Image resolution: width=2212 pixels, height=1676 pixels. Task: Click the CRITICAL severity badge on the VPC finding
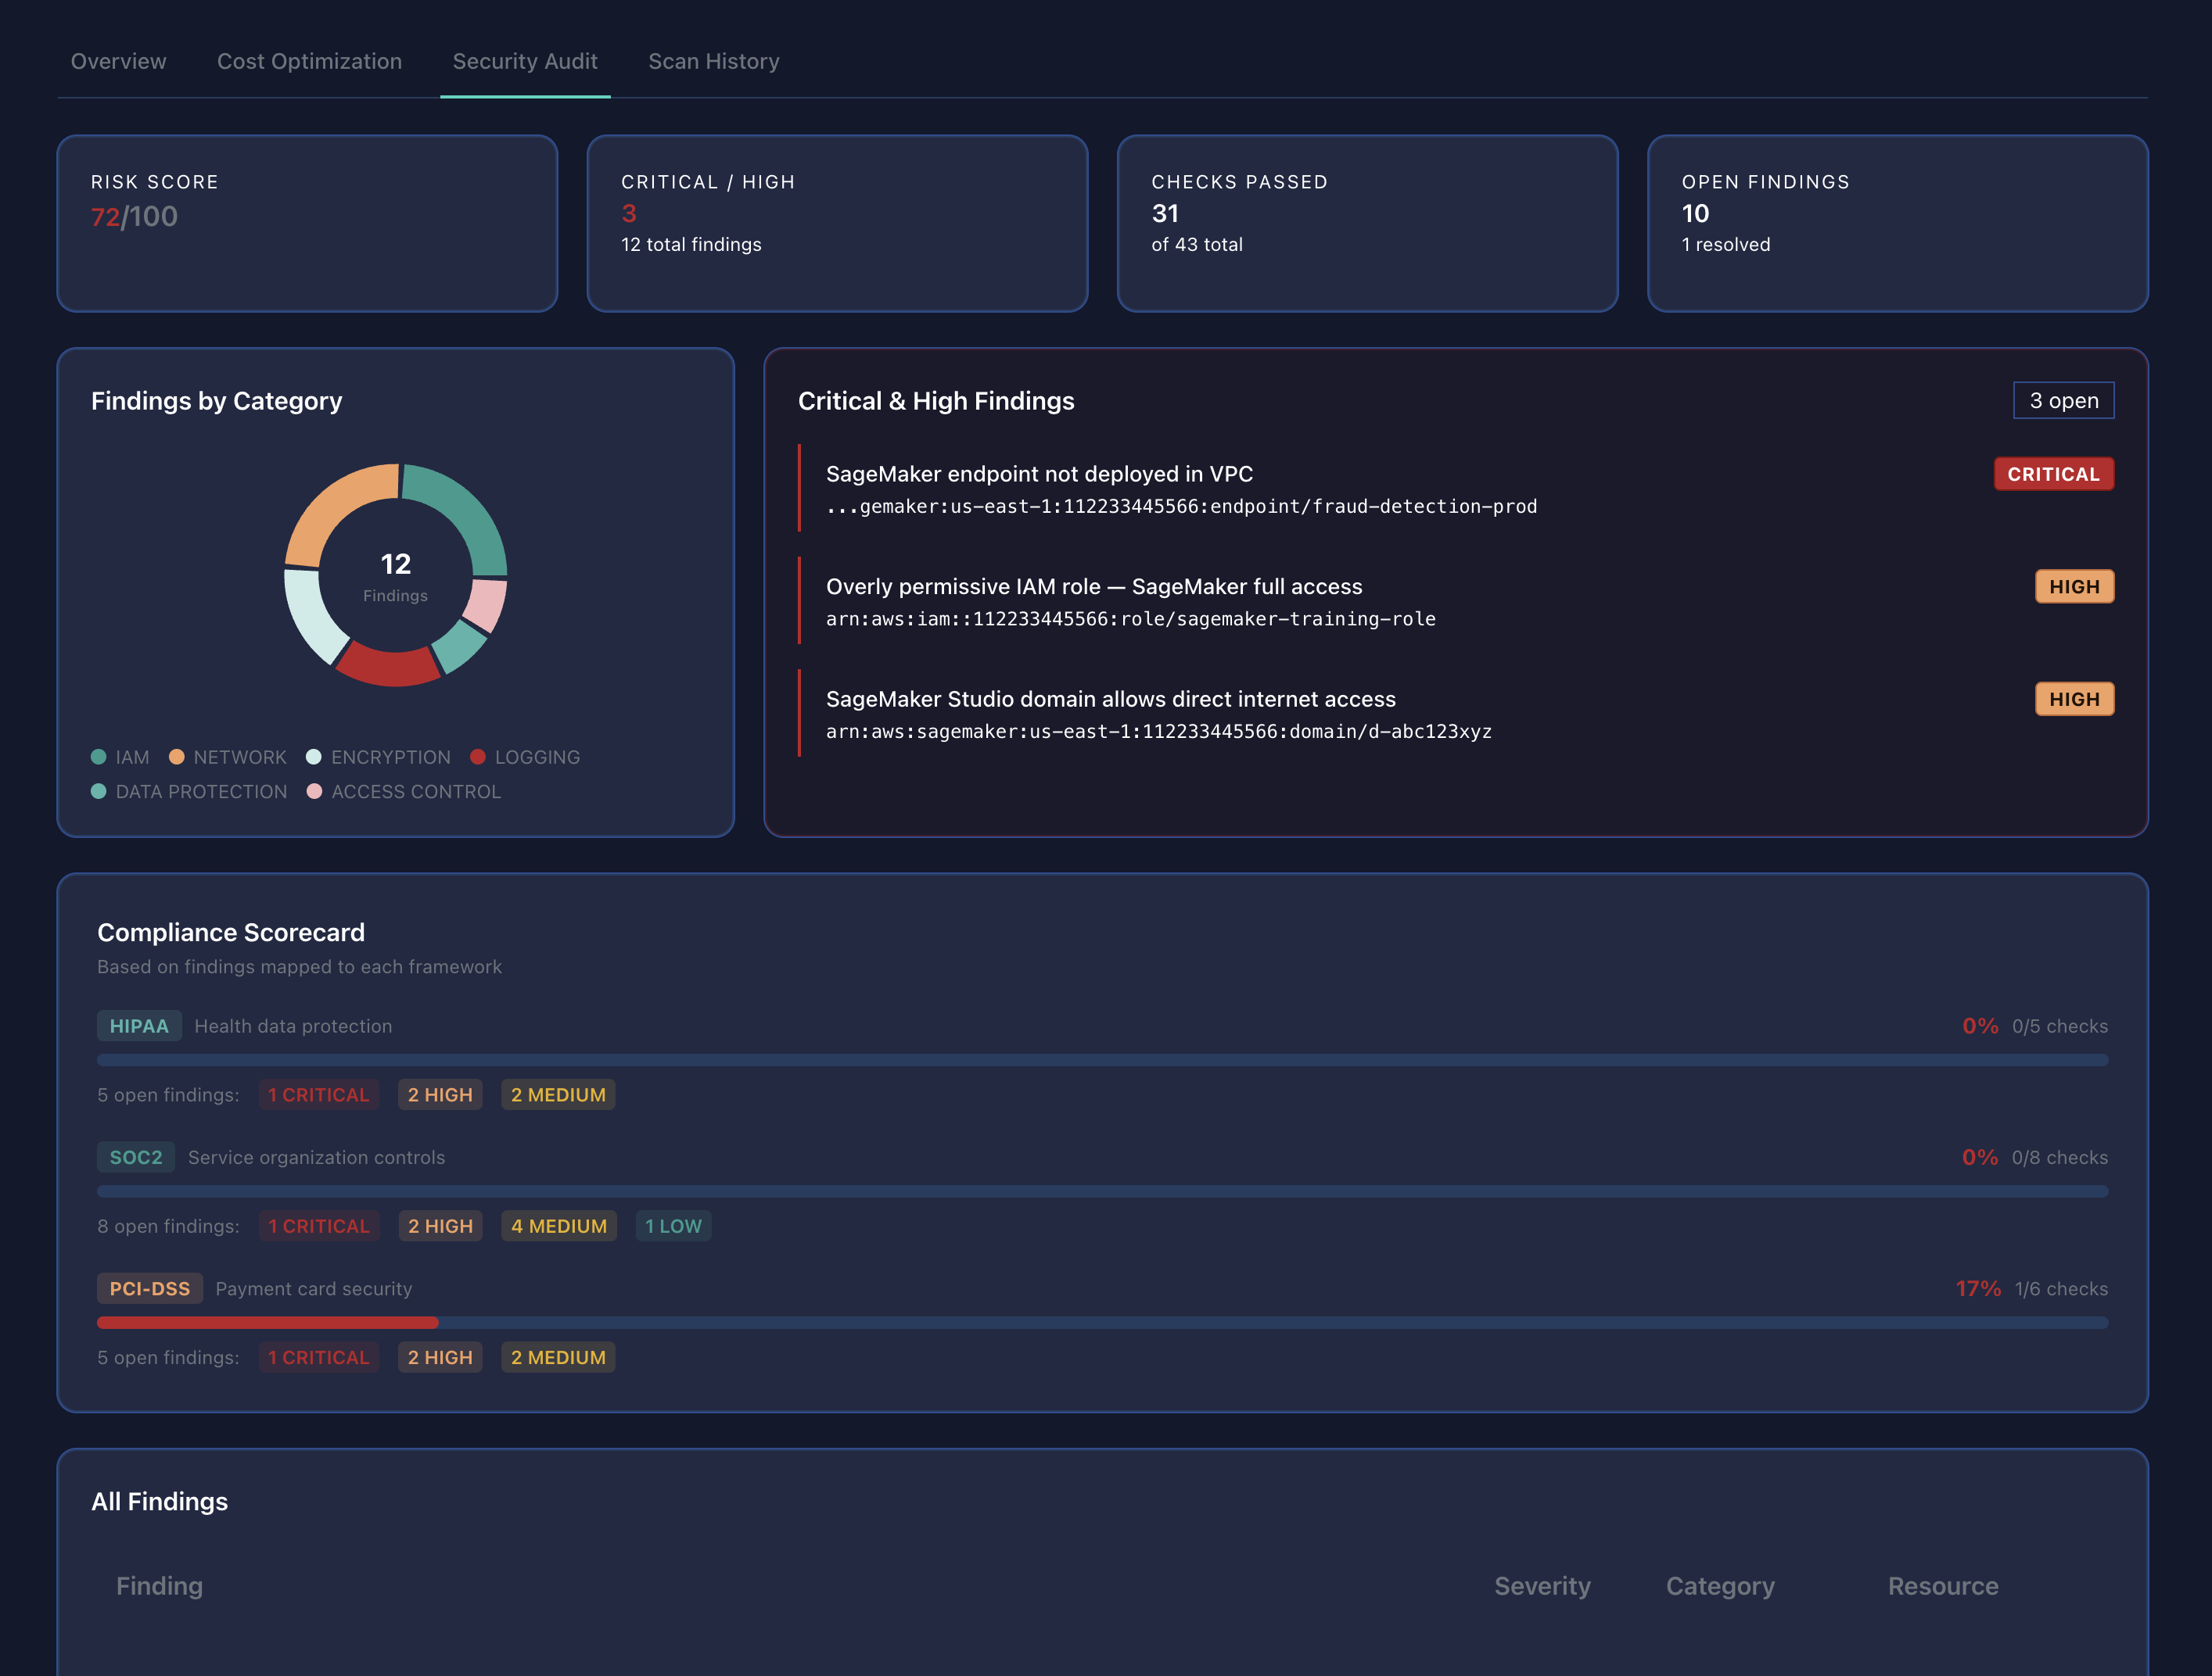pyautogui.click(x=2053, y=474)
